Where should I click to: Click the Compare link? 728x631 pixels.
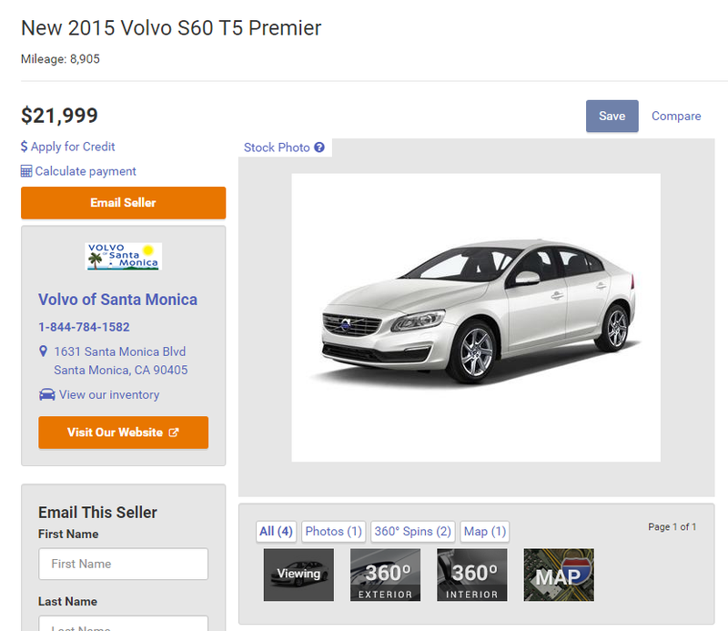click(676, 116)
